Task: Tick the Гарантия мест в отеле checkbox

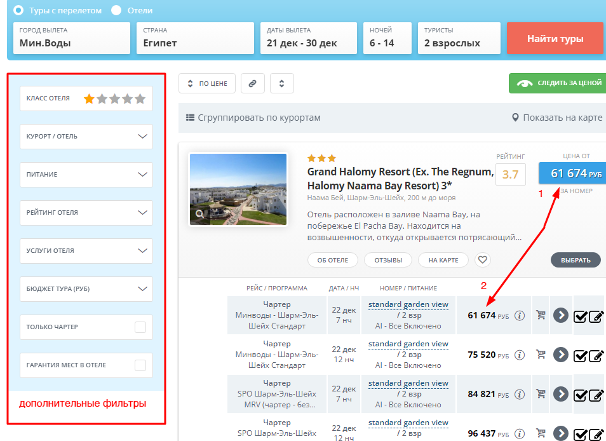Action: pyautogui.click(x=140, y=365)
